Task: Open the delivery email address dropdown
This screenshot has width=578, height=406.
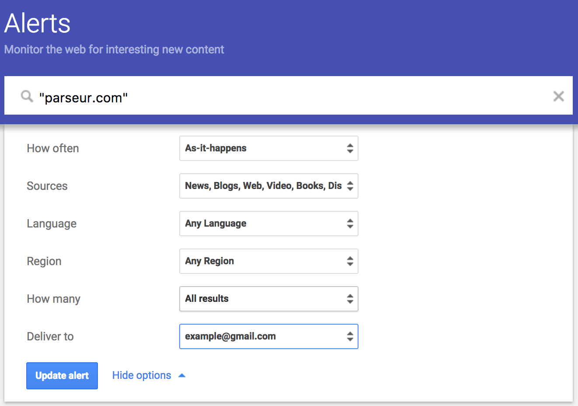Action: point(262,336)
